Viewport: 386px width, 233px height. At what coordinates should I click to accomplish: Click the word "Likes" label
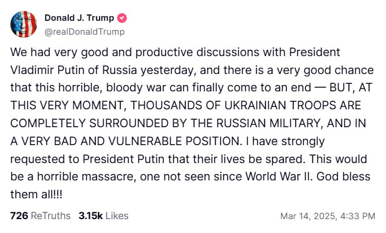117,216
